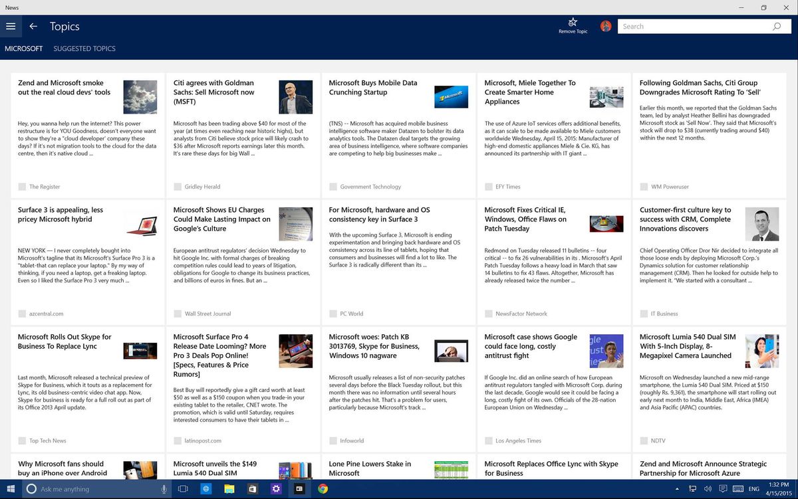Select the MICROSOFT tab
The image size is (798, 499).
(24, 49)
